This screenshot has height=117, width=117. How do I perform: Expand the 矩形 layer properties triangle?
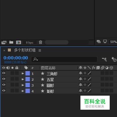[x=23, y=91]
